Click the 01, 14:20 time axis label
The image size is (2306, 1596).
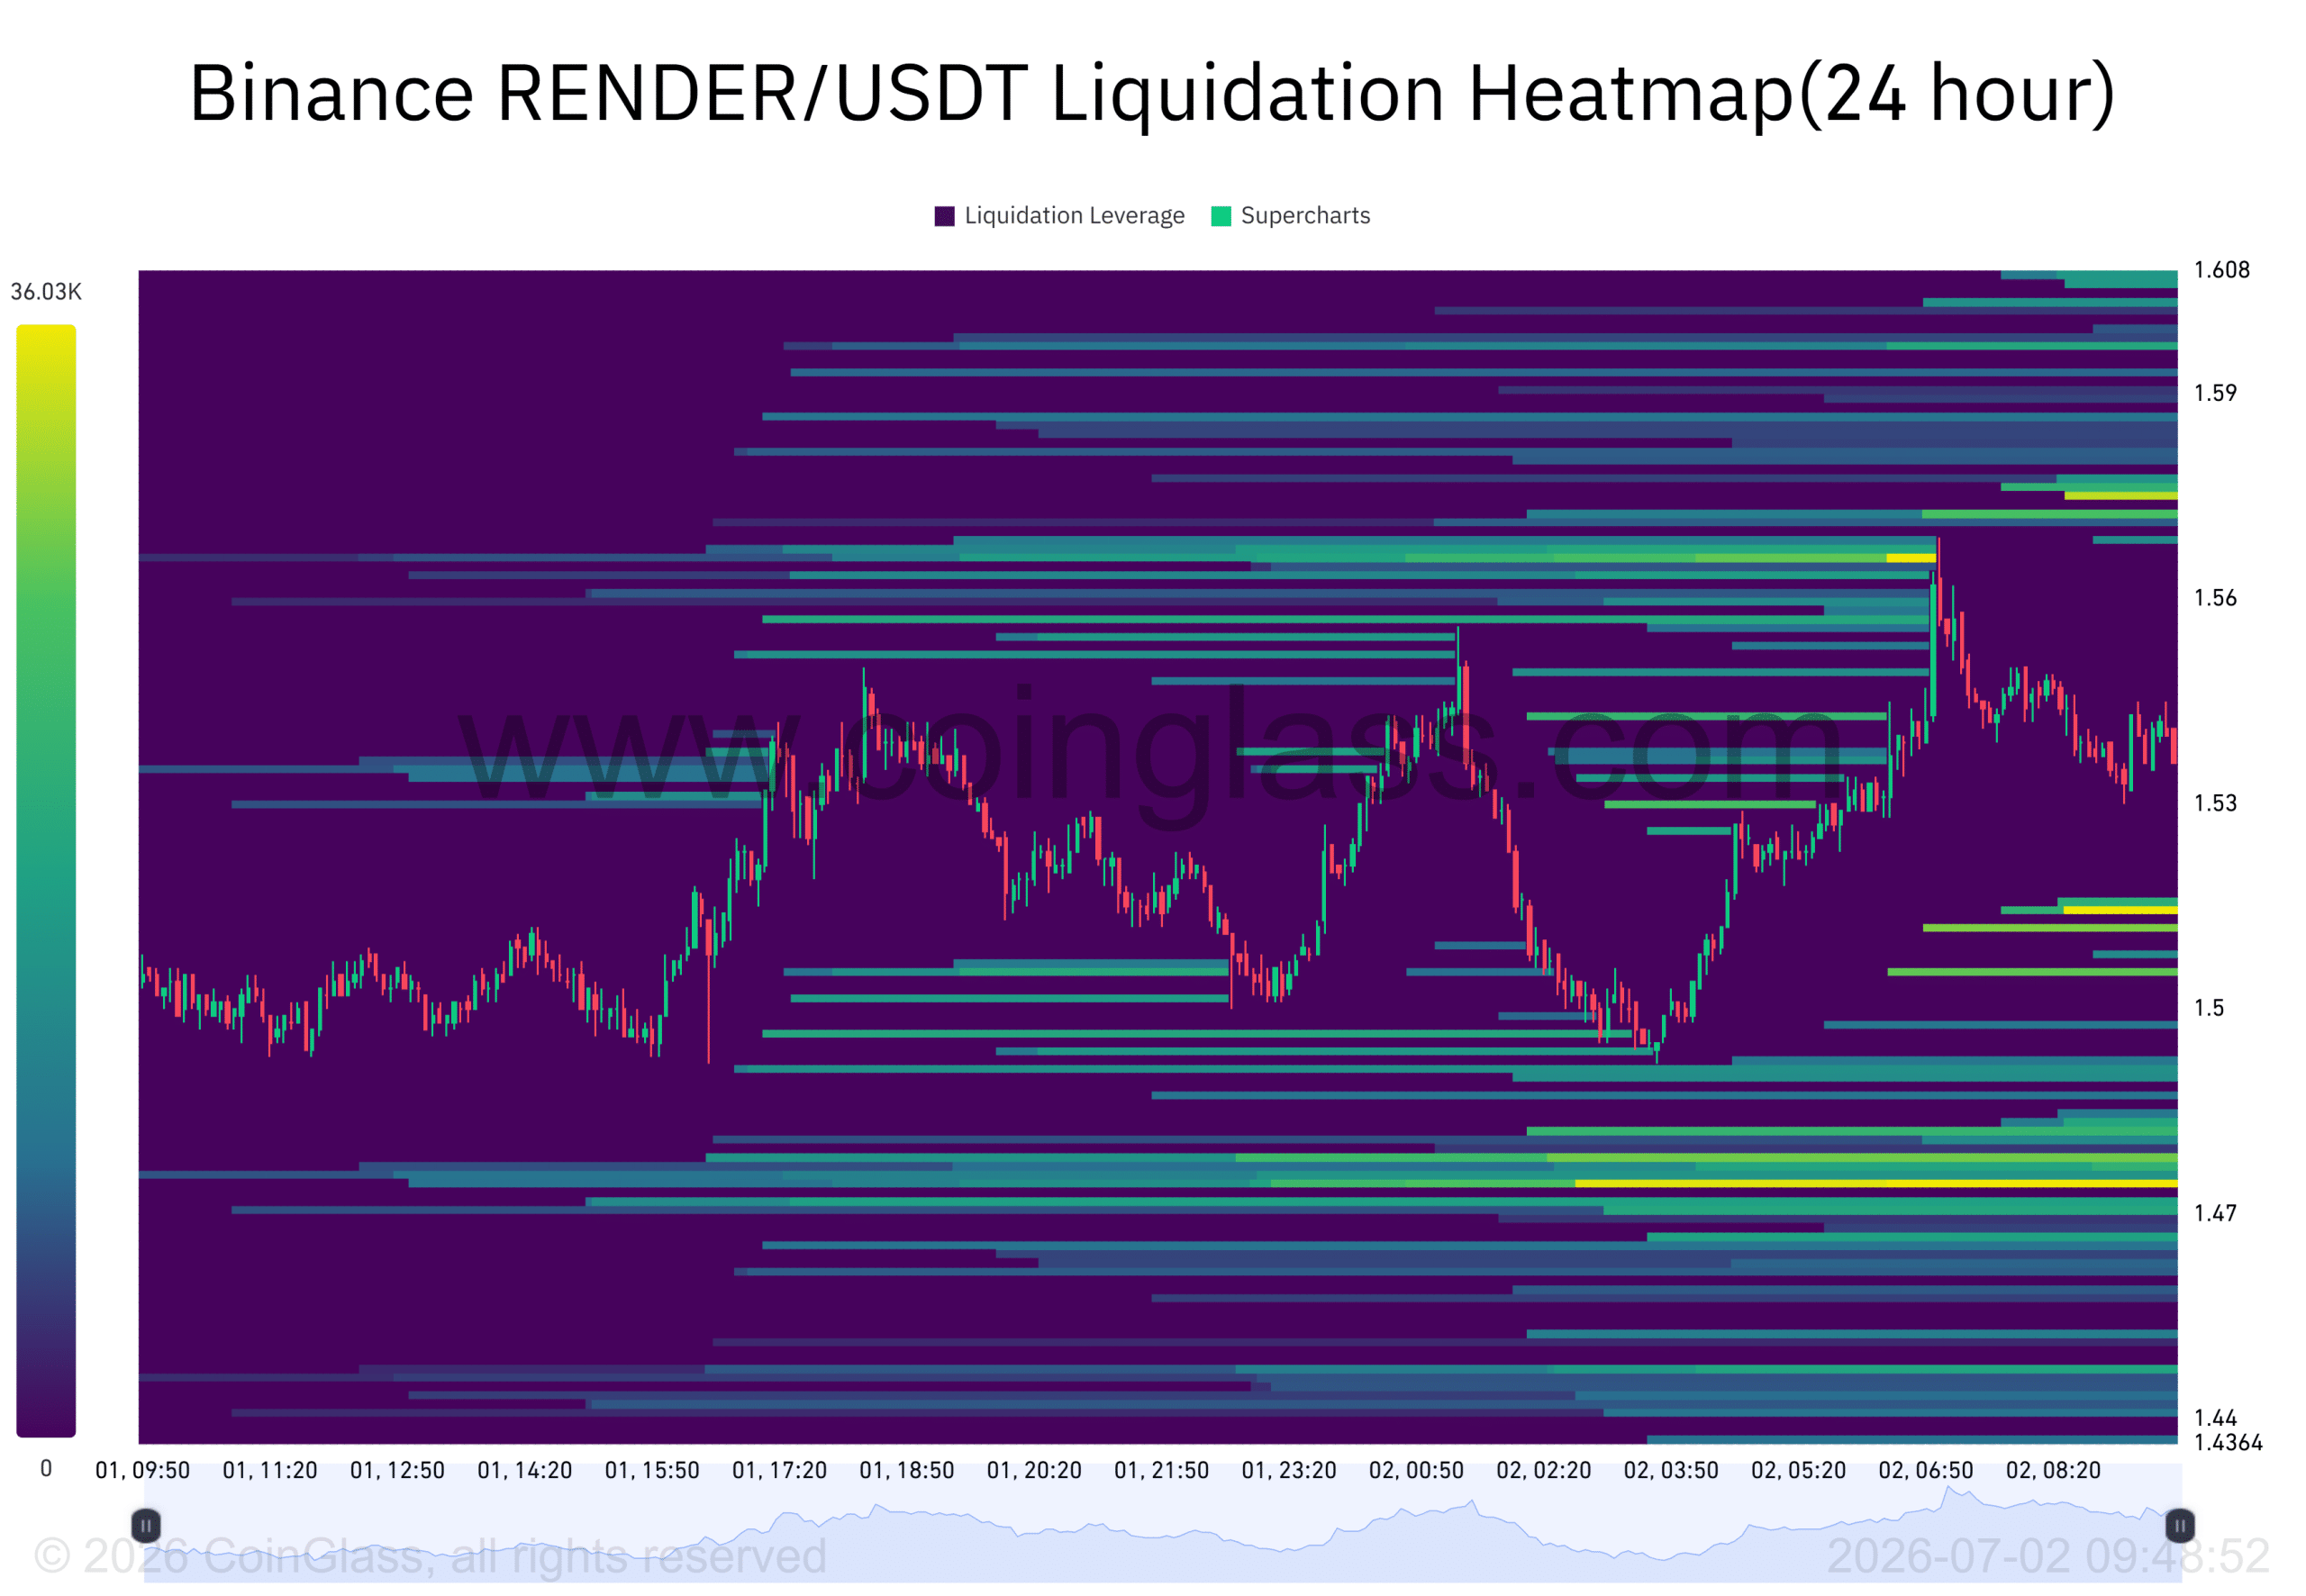525,1471
